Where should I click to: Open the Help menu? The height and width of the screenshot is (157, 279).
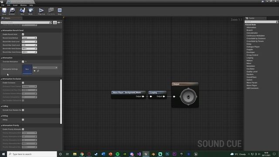point(31,5)
